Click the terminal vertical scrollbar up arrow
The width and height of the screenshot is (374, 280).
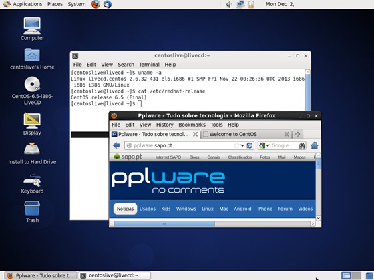pyautogui.click(x=308, y=72)
